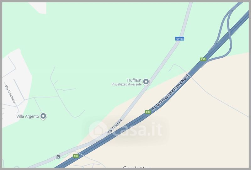Screen dimensions: 251x170
Task: Click the E35 shield near the highway interchange
Action: pos(203,59)
